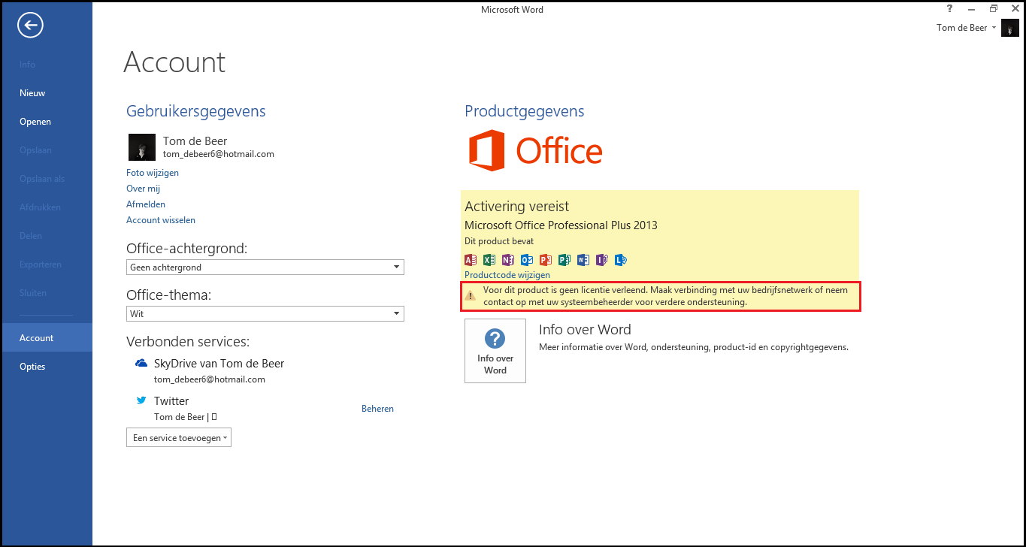Open the Over mij link
This screenshot has height=547, width=1026.
[x=143, y=189]
